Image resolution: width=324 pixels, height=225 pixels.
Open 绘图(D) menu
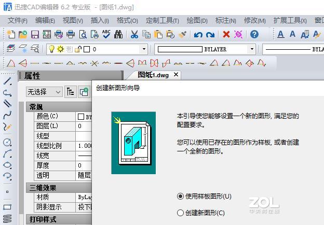coord(197,21)
